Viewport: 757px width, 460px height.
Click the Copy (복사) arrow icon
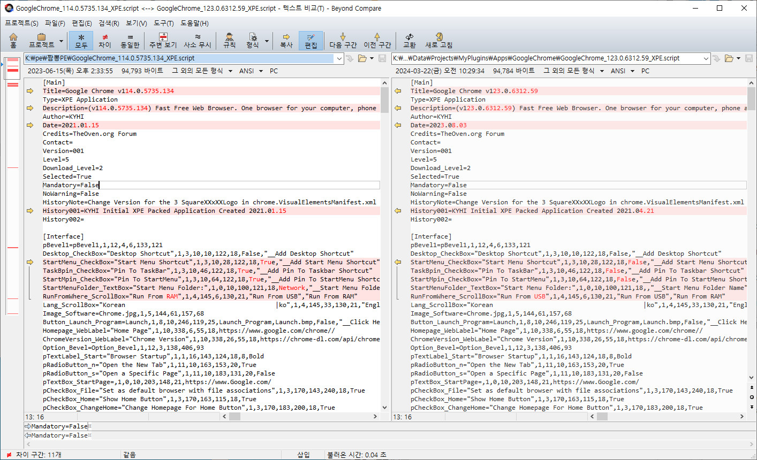tap(286, 40)
